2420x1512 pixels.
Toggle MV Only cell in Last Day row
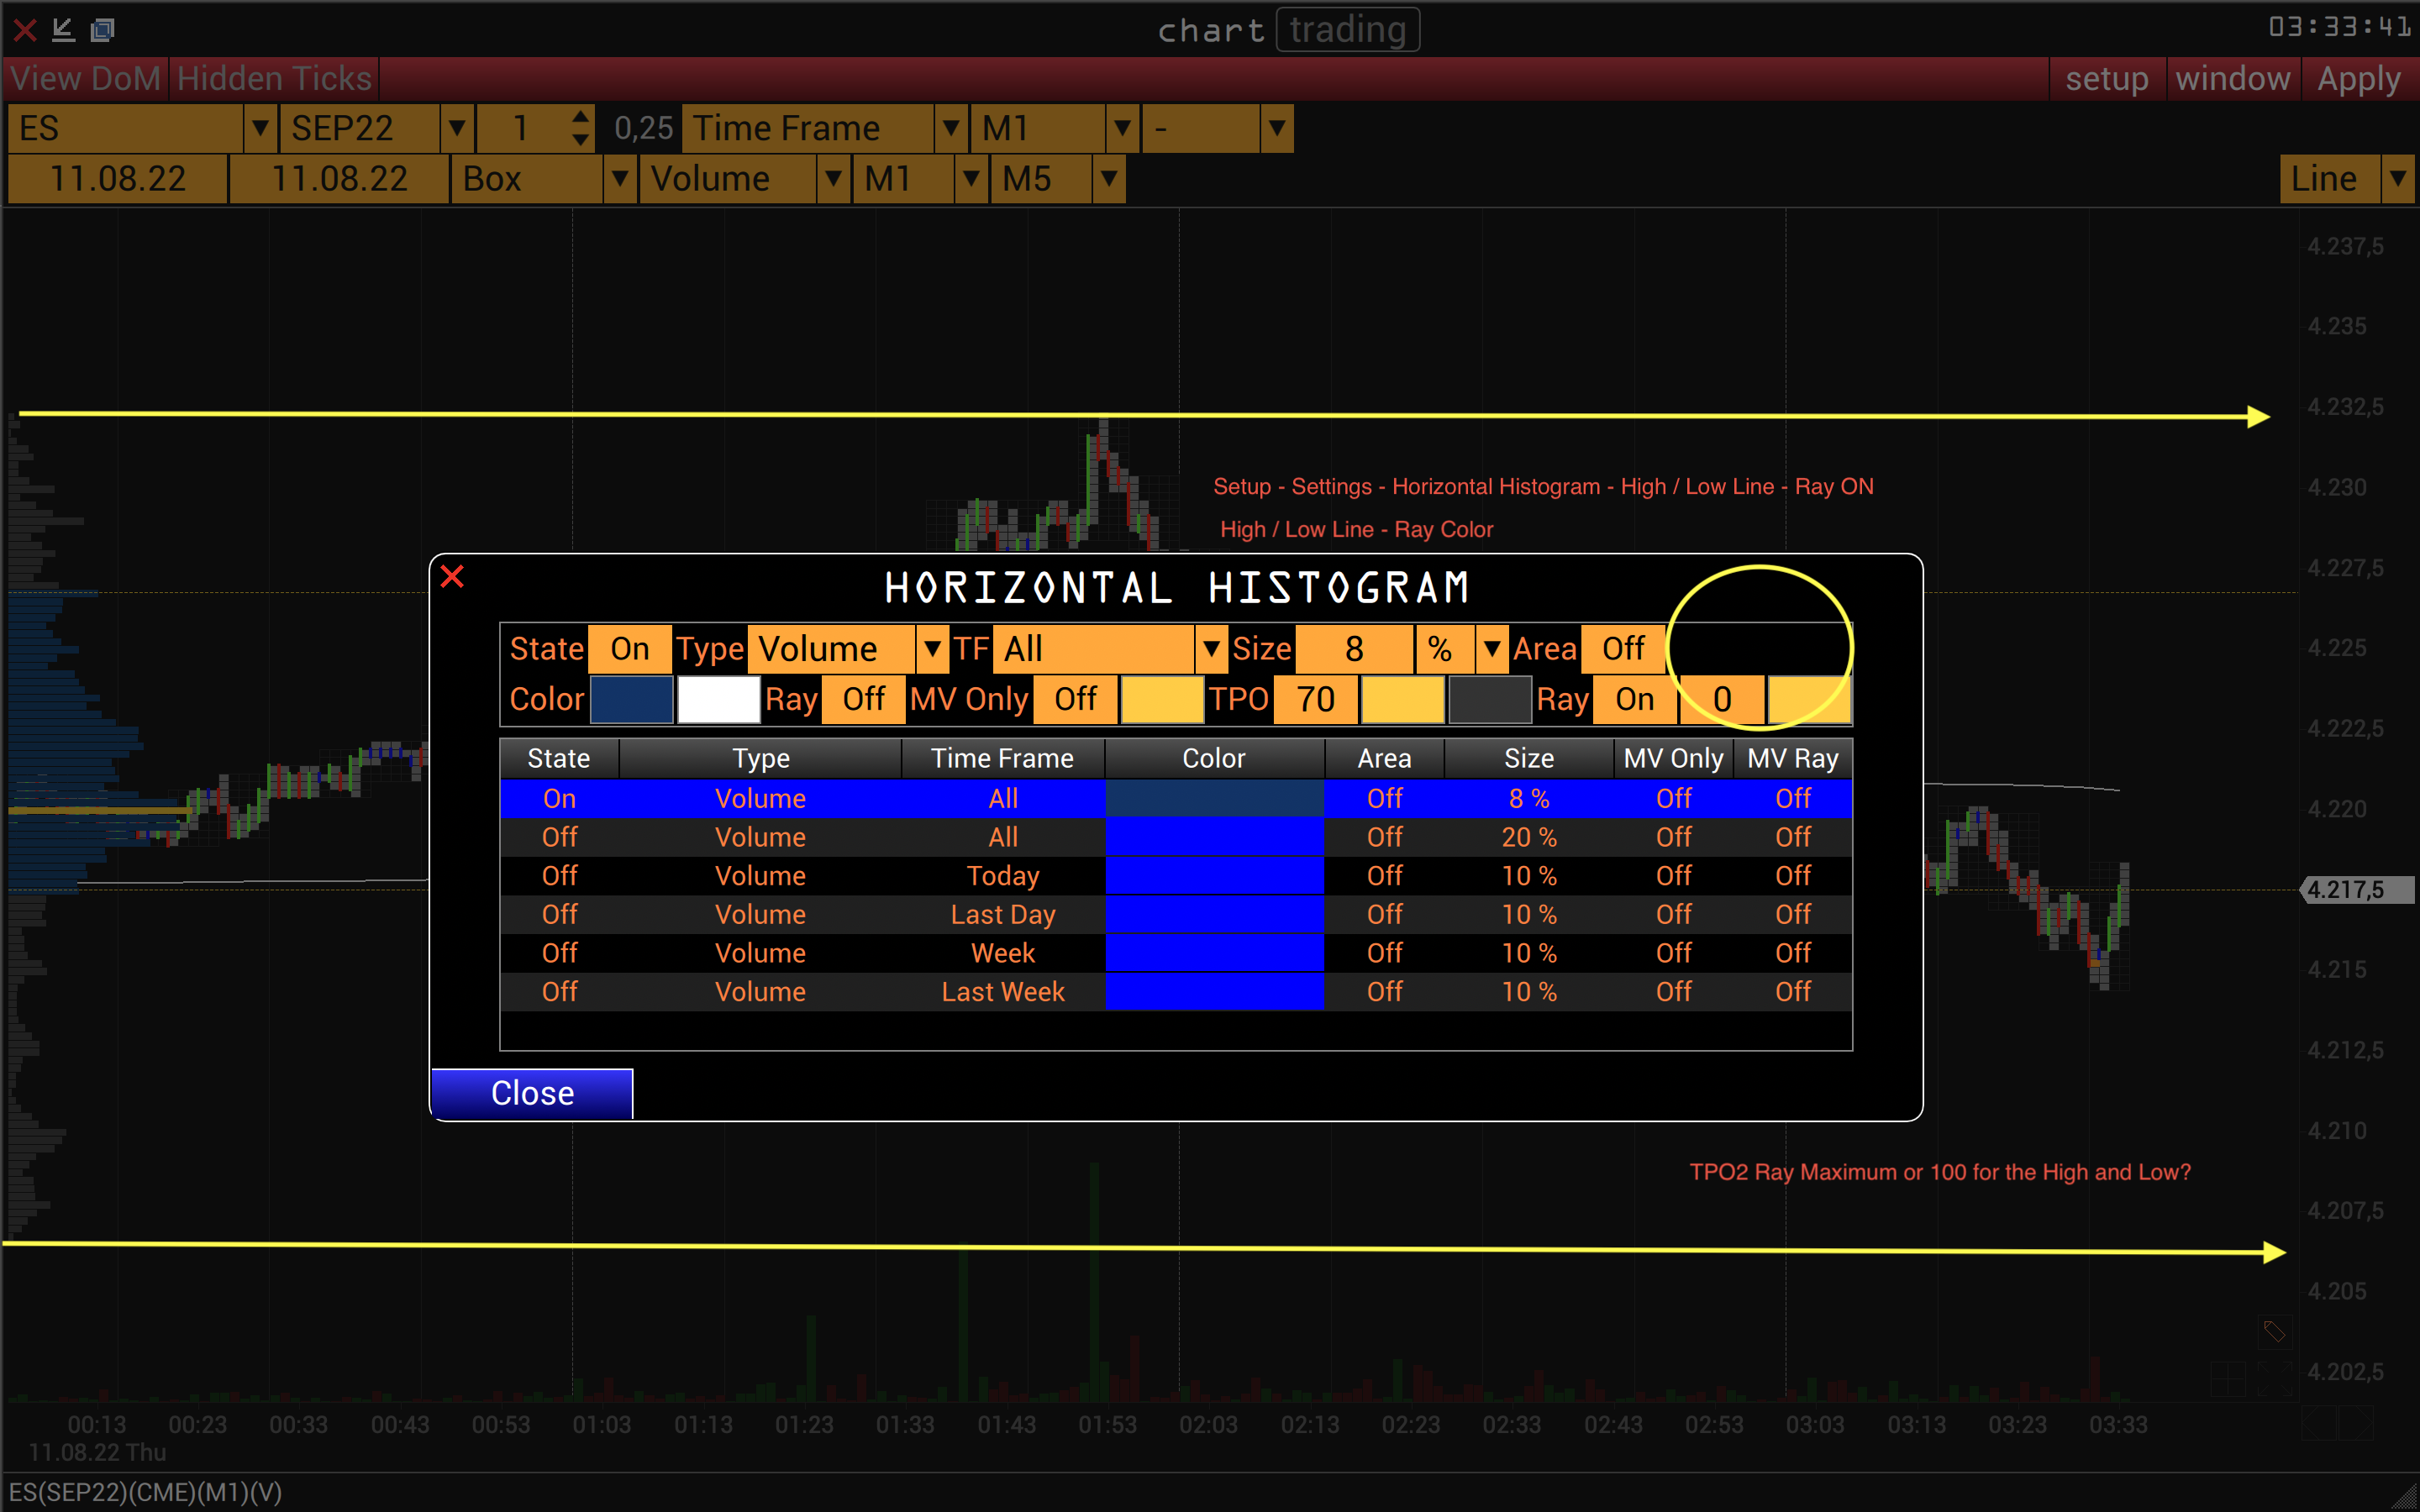click(x=1673, y=915)
